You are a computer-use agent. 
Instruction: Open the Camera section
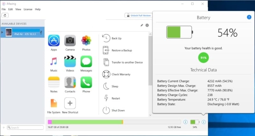70,43
